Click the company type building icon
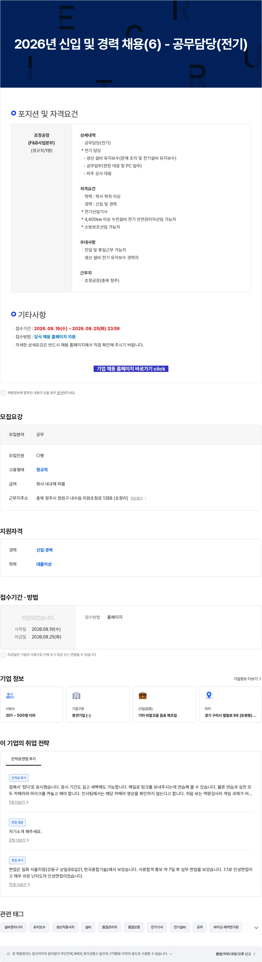 point(76,695)
